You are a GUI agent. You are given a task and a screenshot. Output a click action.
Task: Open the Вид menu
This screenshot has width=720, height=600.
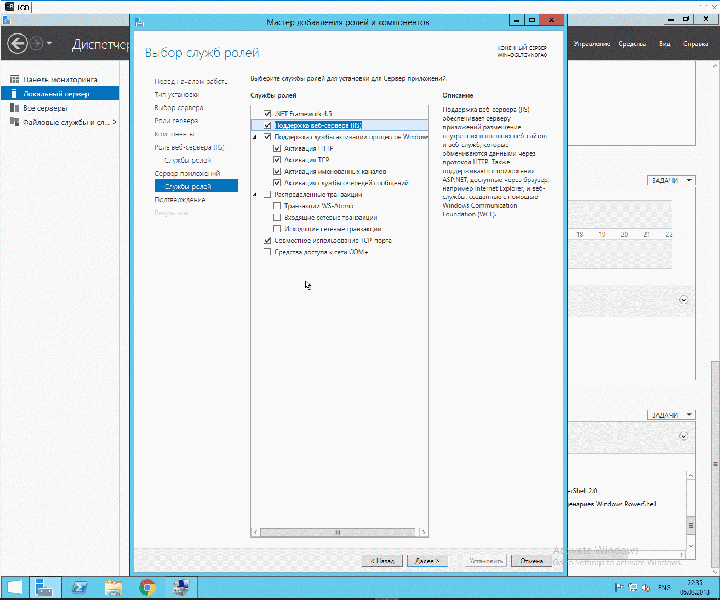(665, 44)
